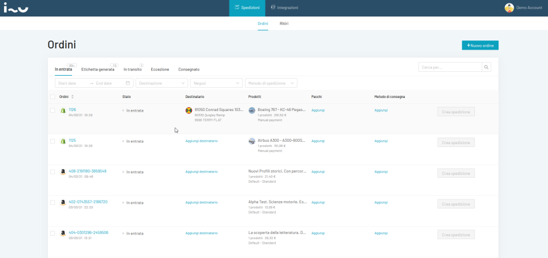
Task: Open Airbus A300 product thumbnail
Action: click(252, 141)
